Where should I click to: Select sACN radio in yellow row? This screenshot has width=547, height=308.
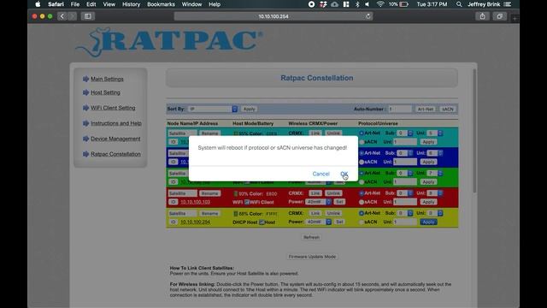(x=362, y=222)
